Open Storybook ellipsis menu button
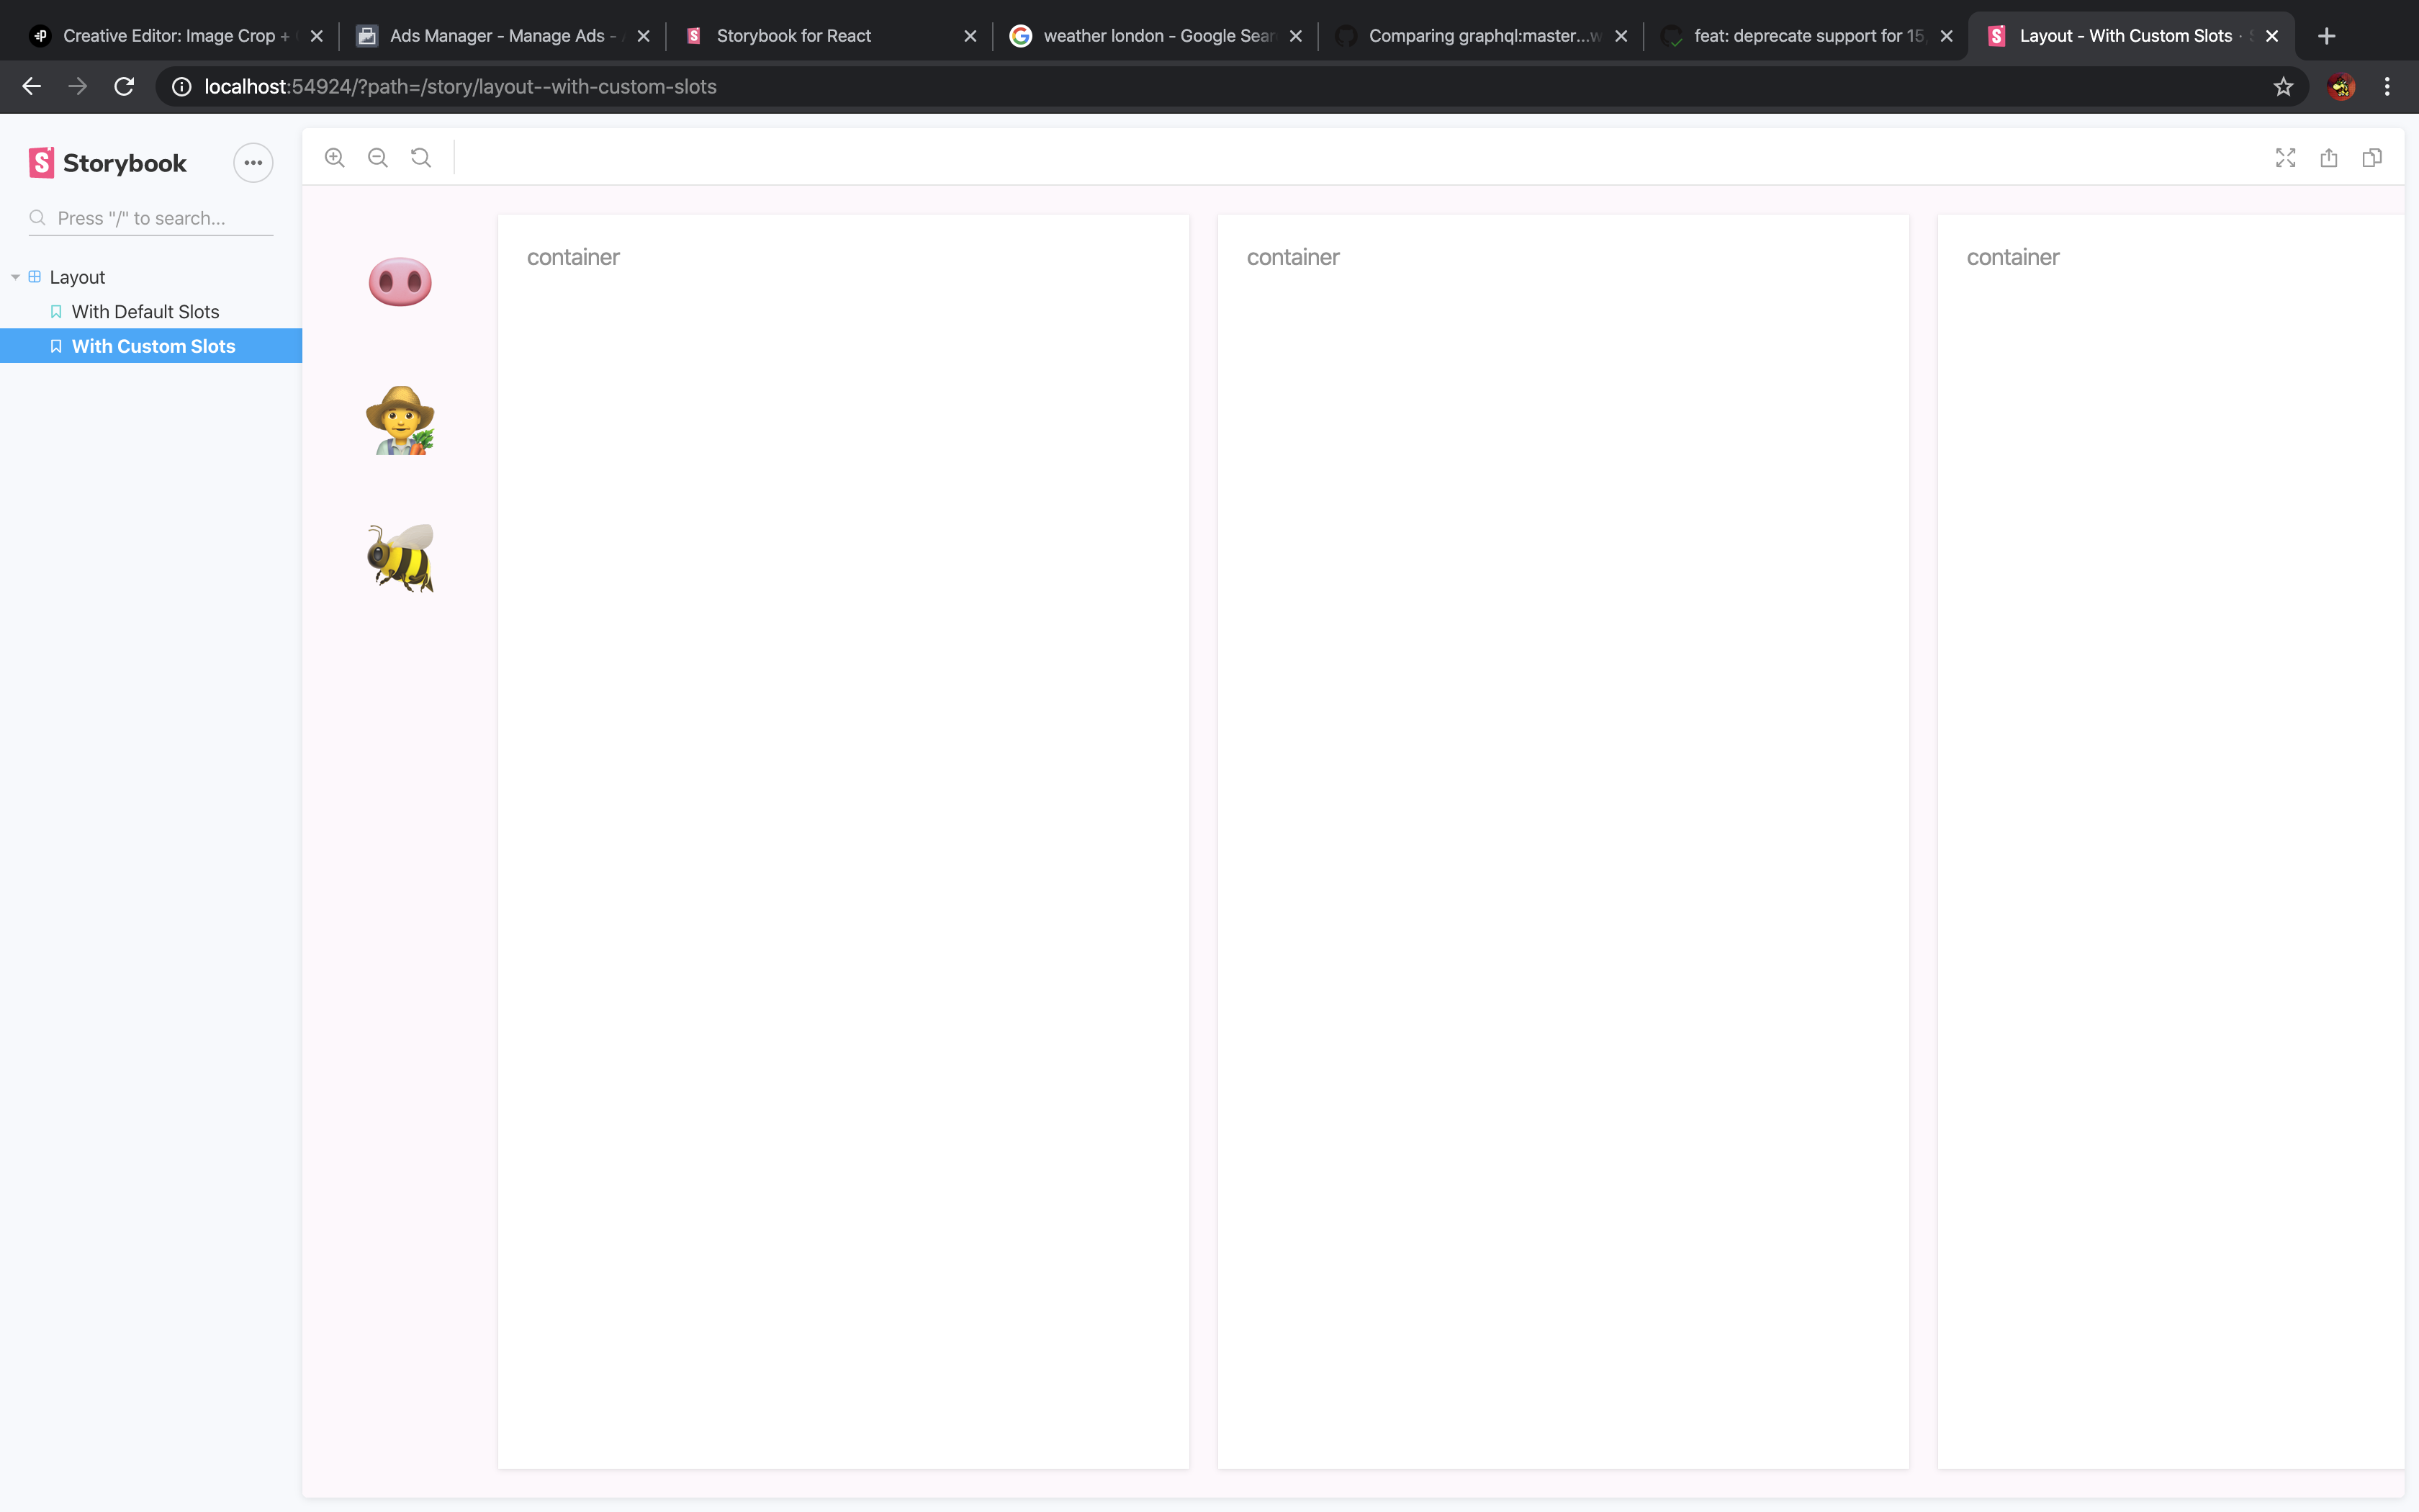 [x=253, y=163]
